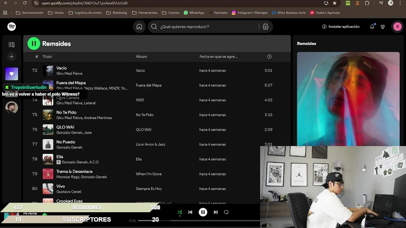
Task: Open friend activity icon
Action: coord(383,27)
